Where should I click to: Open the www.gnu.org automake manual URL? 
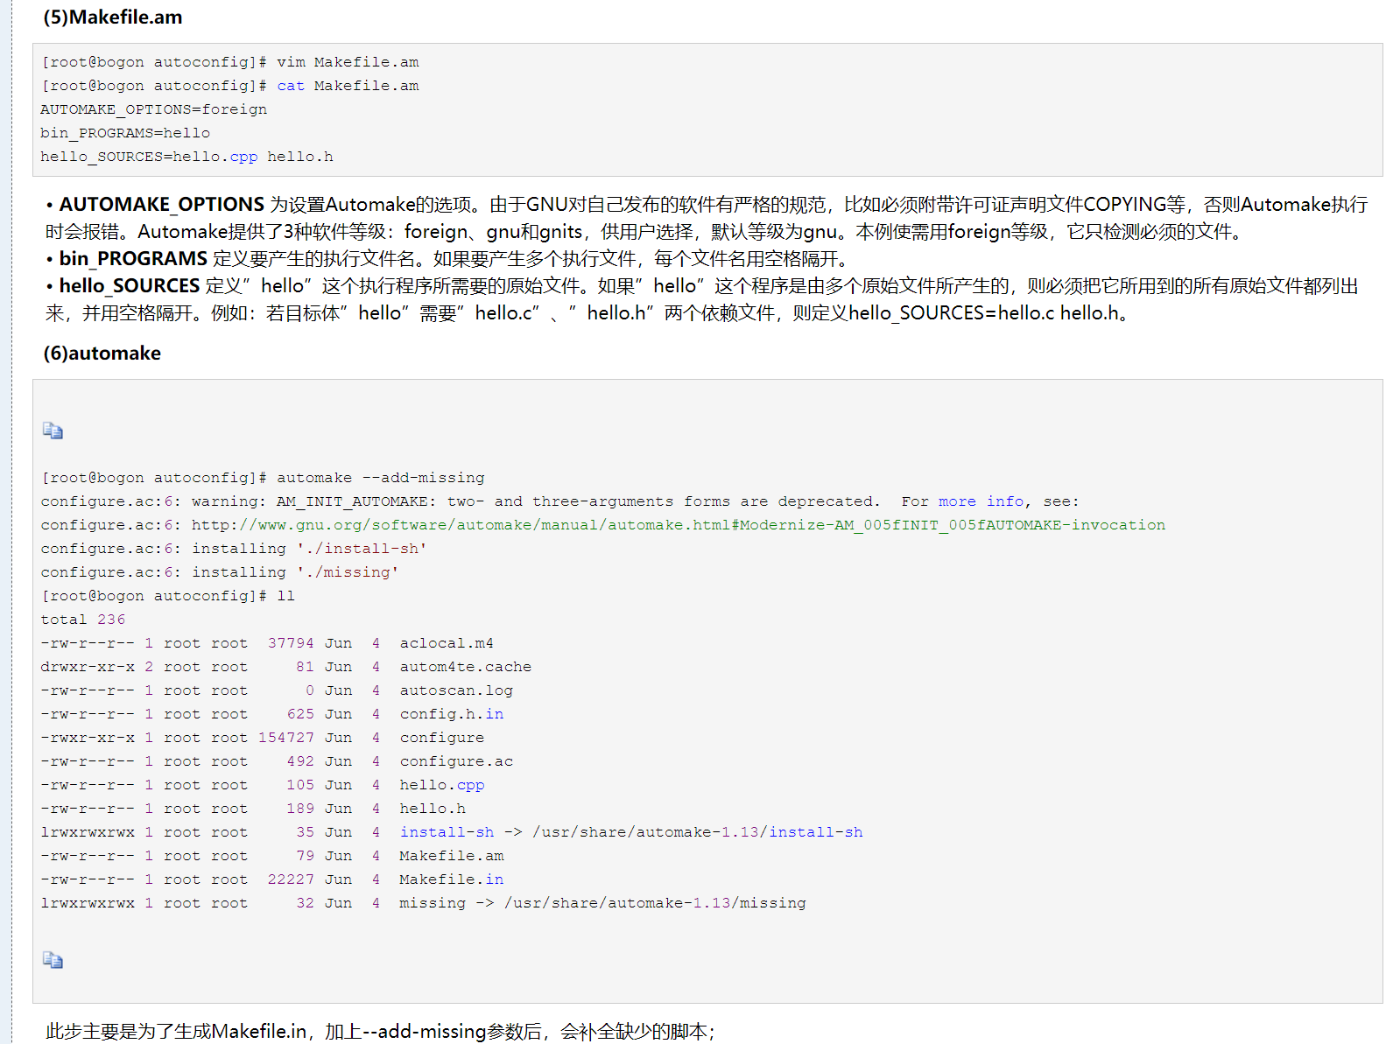pos(679,525)
